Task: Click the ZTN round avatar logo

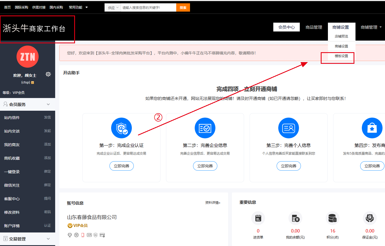Action: pyautogui.click(x=28, y=57)
